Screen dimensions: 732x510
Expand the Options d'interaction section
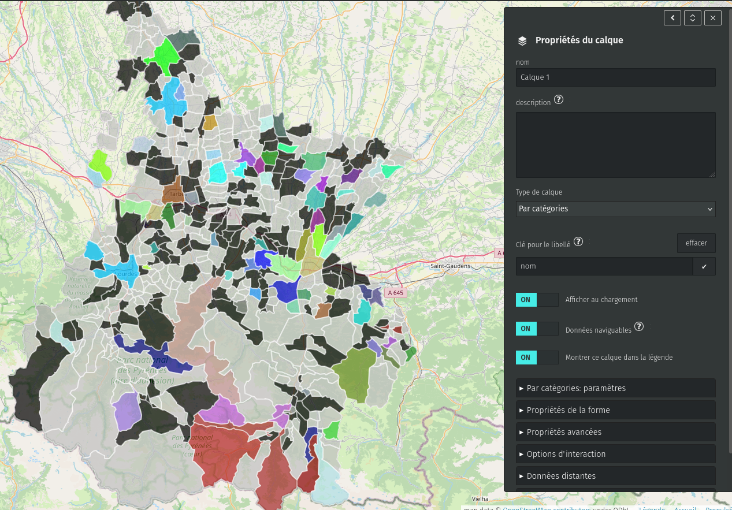pyautogui.click(x=615, y=454)
